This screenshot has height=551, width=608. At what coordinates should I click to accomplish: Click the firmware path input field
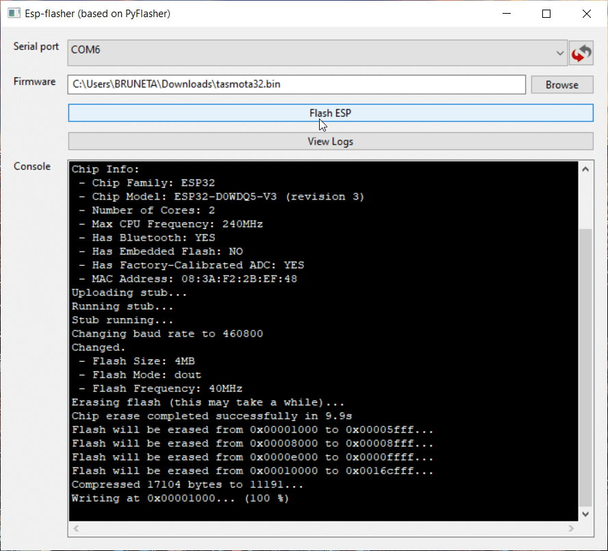296,84
